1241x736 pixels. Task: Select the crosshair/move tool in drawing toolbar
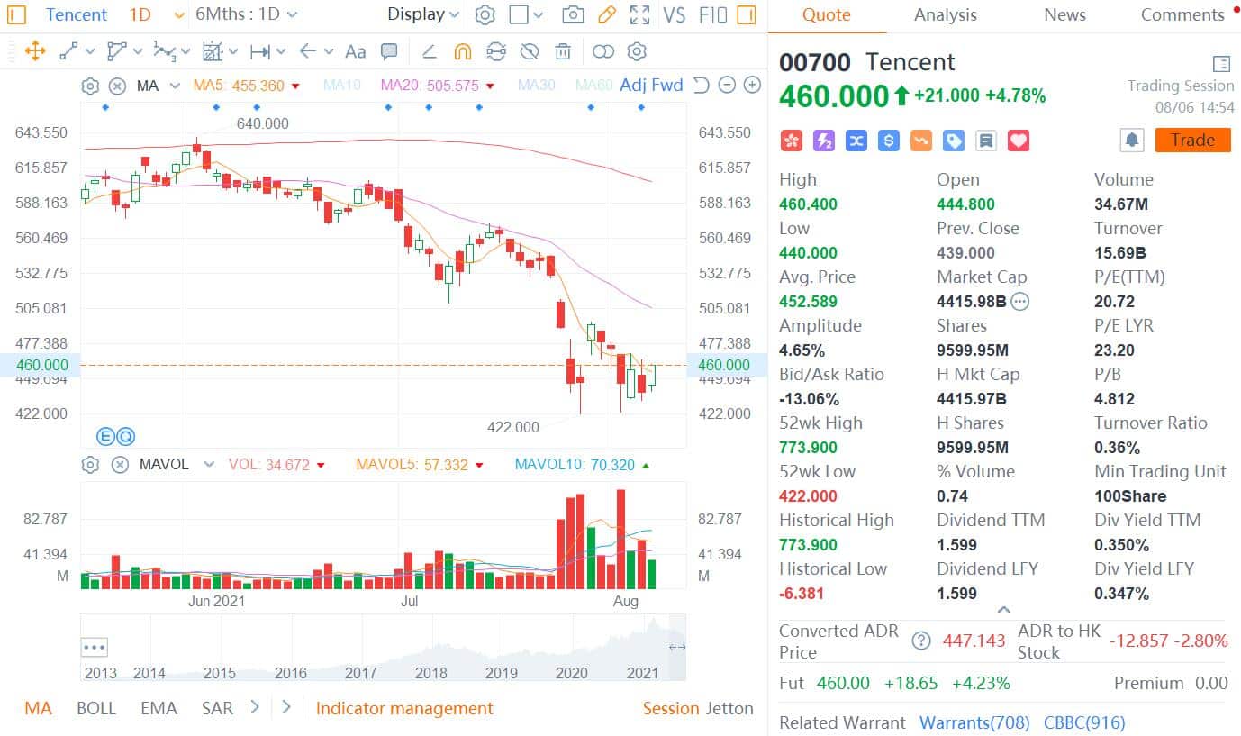point(34,51)
